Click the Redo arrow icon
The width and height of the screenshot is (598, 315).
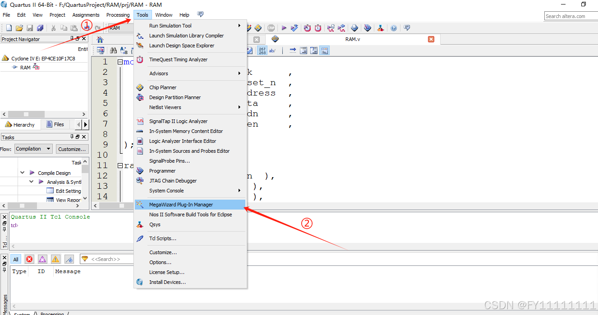click(x=97, y=28)
